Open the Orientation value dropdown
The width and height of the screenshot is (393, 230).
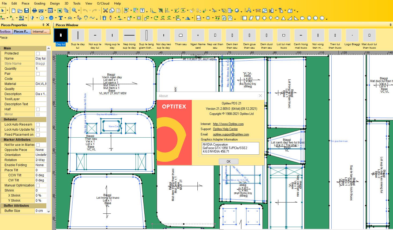[x=40, y=155]
